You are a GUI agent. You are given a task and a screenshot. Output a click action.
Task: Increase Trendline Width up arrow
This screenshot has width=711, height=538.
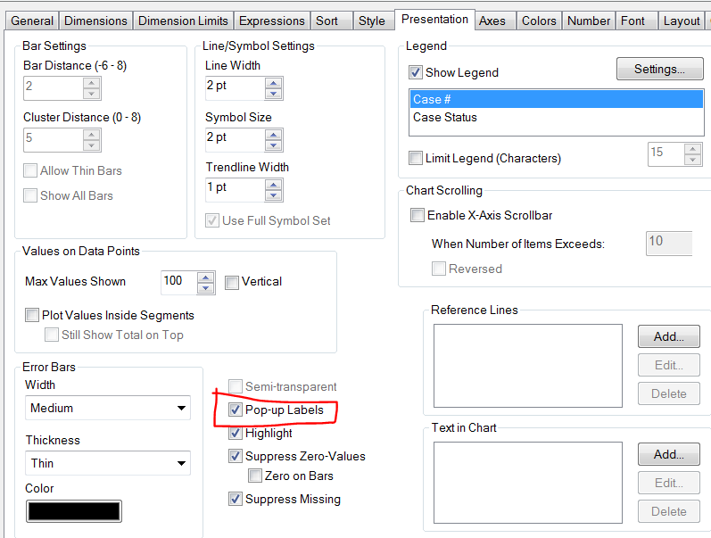[273, 183]
